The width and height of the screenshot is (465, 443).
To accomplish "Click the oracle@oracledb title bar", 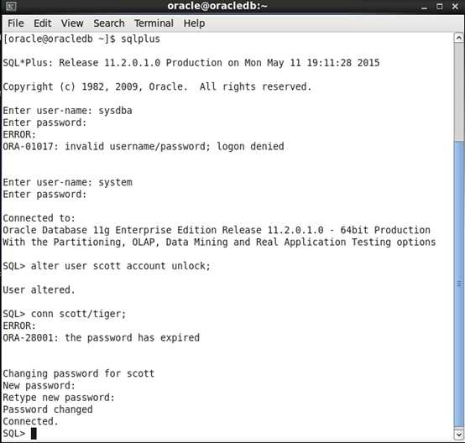I will [x=217, y=6].
